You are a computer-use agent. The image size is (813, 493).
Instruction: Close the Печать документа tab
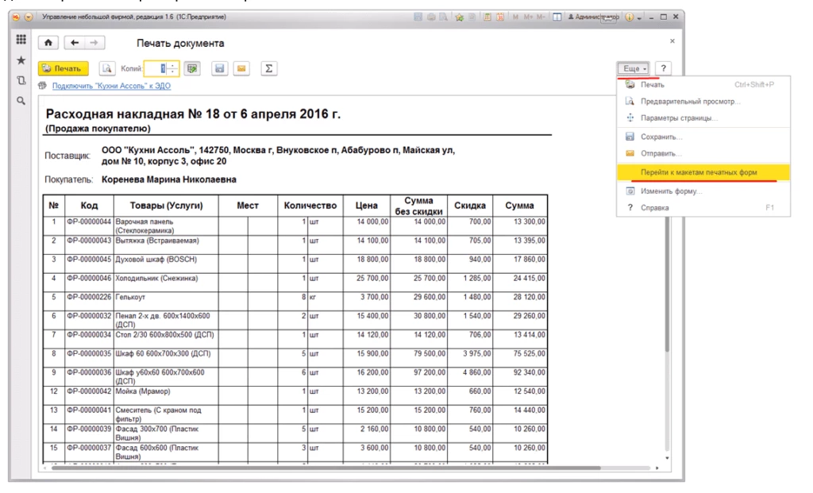coord(672,41)
